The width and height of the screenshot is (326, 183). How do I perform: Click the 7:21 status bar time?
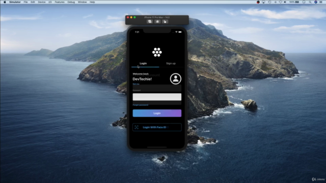137,32
